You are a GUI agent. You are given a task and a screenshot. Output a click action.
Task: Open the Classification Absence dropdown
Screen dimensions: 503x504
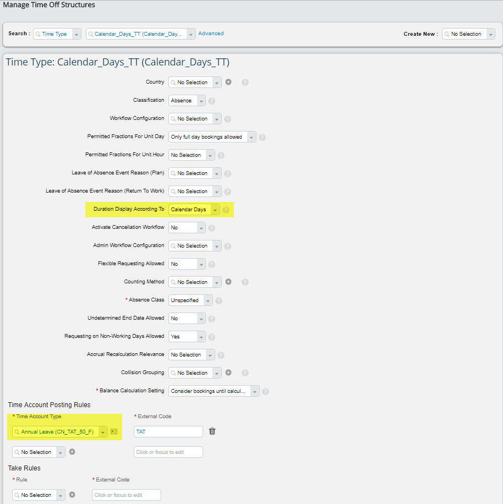pos(201,101)
